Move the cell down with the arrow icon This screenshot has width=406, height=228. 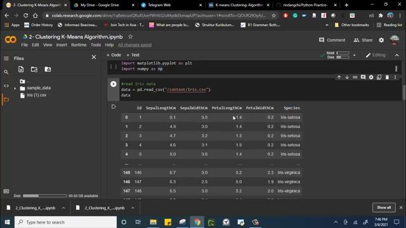[x=347, y=77]
